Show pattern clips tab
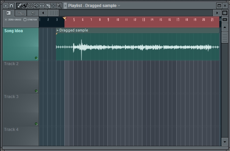 click(x=33, y=13)
